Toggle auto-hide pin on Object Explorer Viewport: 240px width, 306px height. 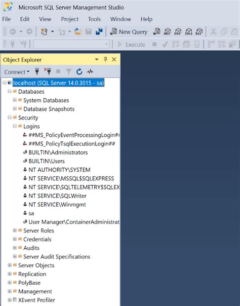pyautogui.click(x=105, y=59)
